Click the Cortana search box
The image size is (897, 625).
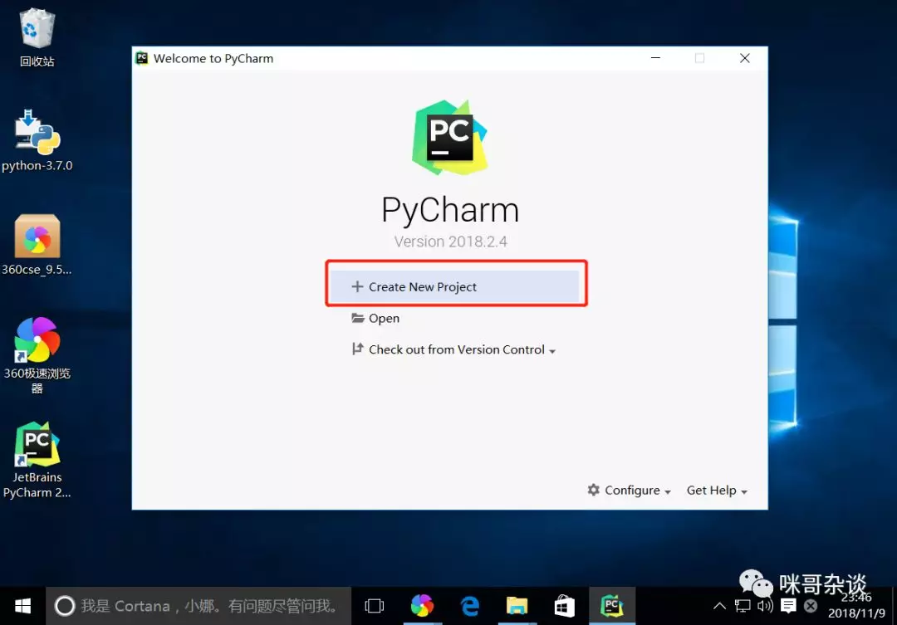click(199, 606)
